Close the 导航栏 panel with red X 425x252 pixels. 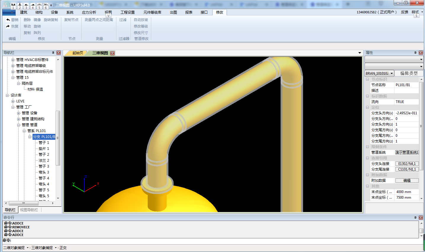tap(59, 53)
